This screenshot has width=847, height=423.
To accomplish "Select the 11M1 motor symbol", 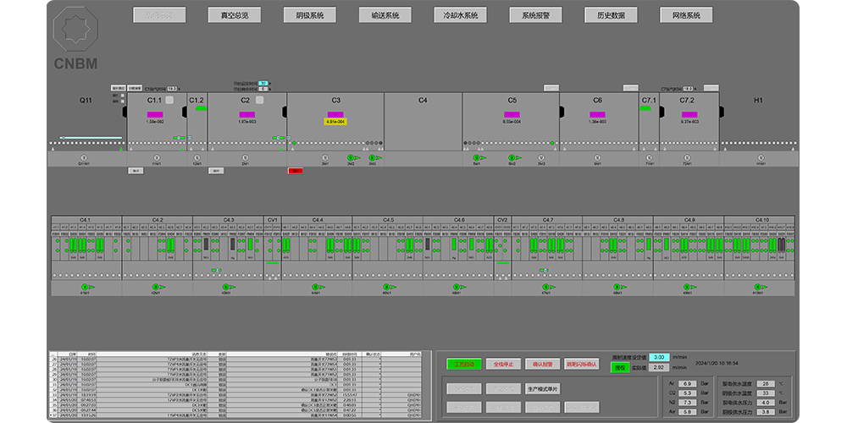I will pos(156,158).
